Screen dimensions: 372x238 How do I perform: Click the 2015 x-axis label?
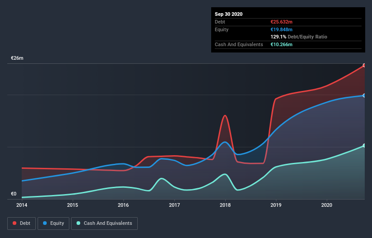point(72,205)
